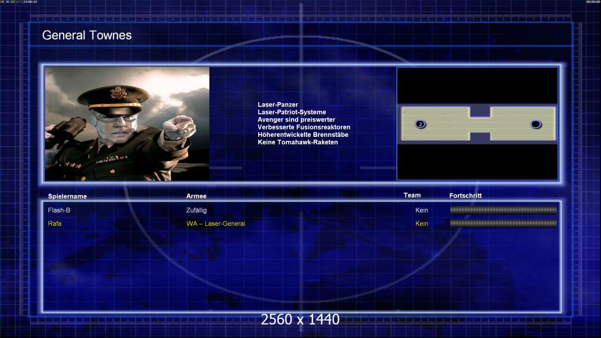Image resolution: width=601 pixels, height=338 pixels.
Task: Click the map preview thumbnail
Action: pos(477,123)
